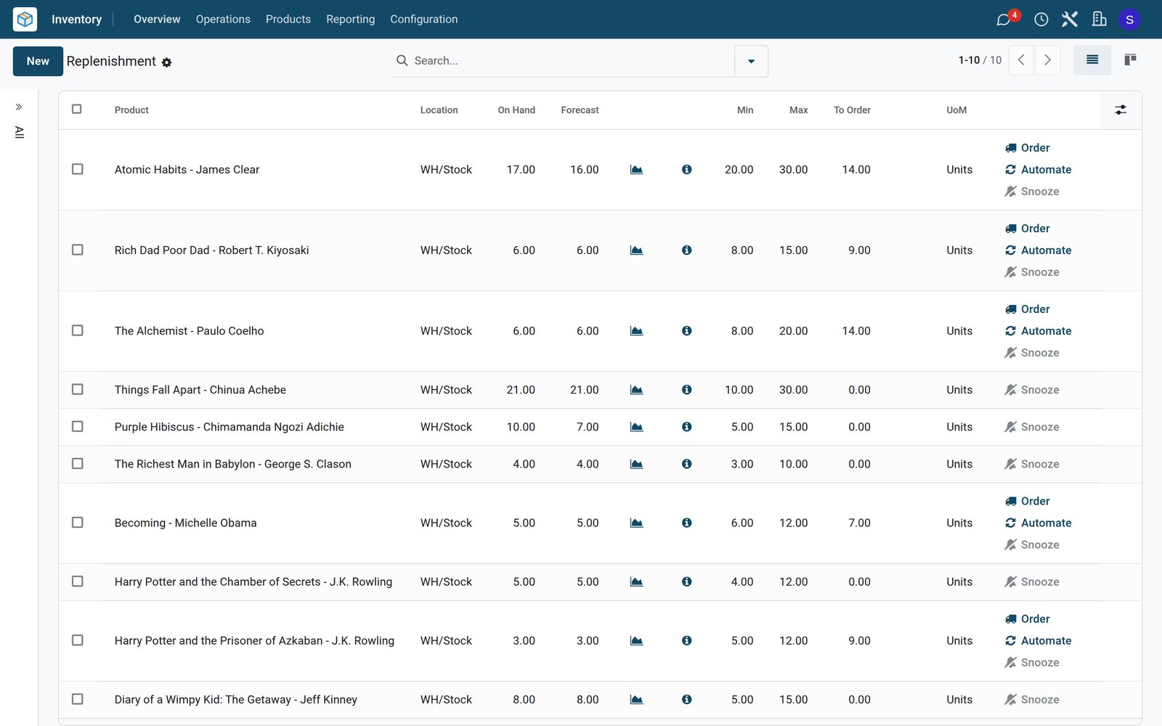
Task: Snooze the Things Fall Apart rule
Action: click(x=1032, y=390)
